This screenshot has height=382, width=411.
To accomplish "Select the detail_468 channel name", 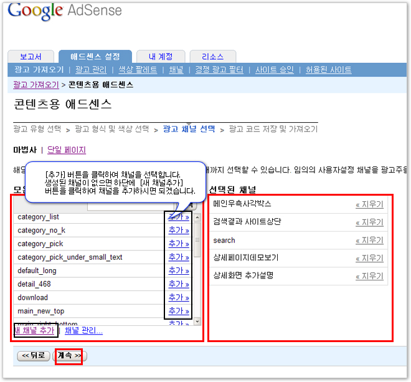I will [x=34, y=284].
